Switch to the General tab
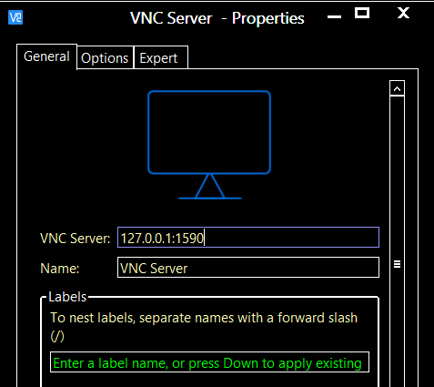Image resolution: width=434 pixels, height=387 pixels. coord(46,56)
